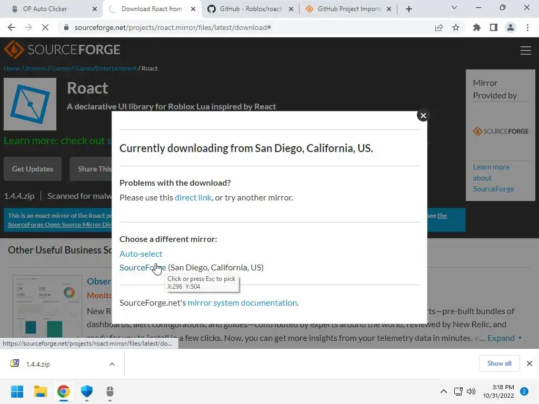Open File Explorer from taskbar

pyautogui.click(x=40, y=391)
